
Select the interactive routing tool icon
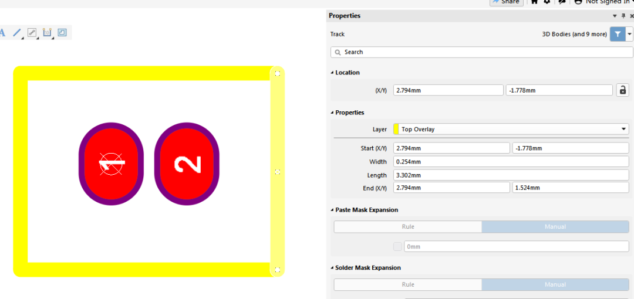coord(32,33)
